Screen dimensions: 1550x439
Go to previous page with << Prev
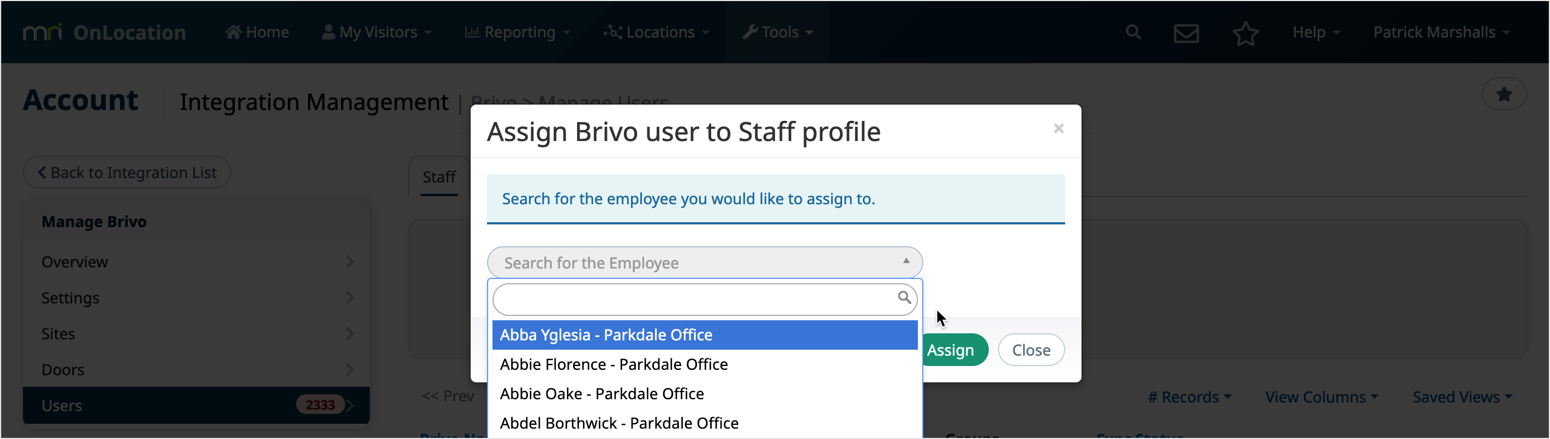click(x=448, y=397)
